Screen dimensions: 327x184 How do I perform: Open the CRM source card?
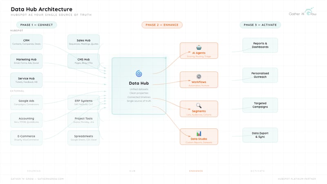26,42
